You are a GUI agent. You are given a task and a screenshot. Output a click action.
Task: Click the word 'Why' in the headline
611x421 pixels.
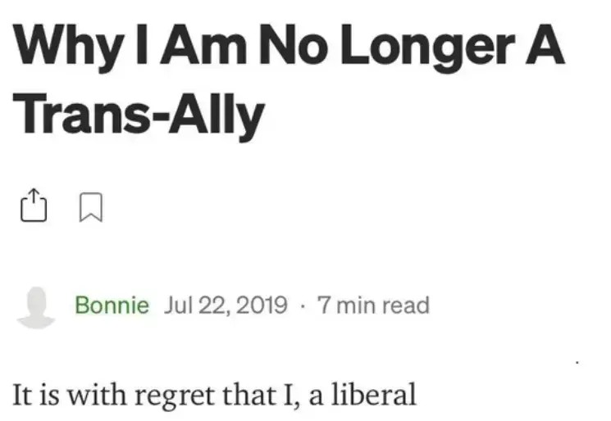coord(56,51)
